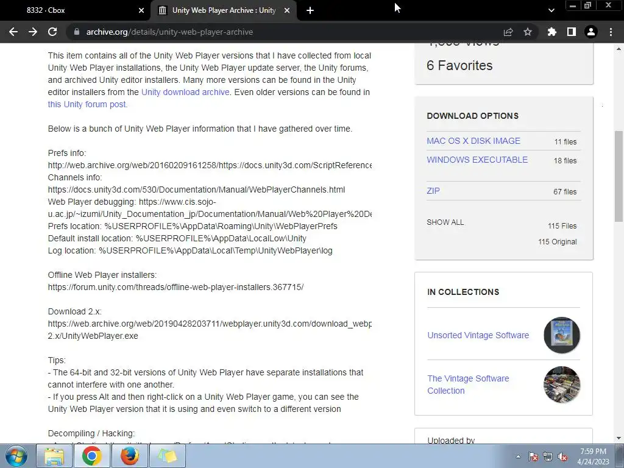
Task: Open Windows Explorer from taskbar
Action: (54, 456)
